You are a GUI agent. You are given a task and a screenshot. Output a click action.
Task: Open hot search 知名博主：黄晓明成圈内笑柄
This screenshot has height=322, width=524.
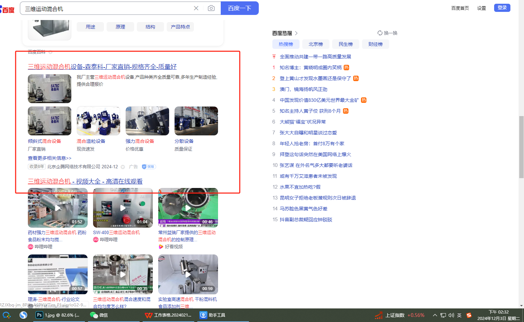[311, 68]
